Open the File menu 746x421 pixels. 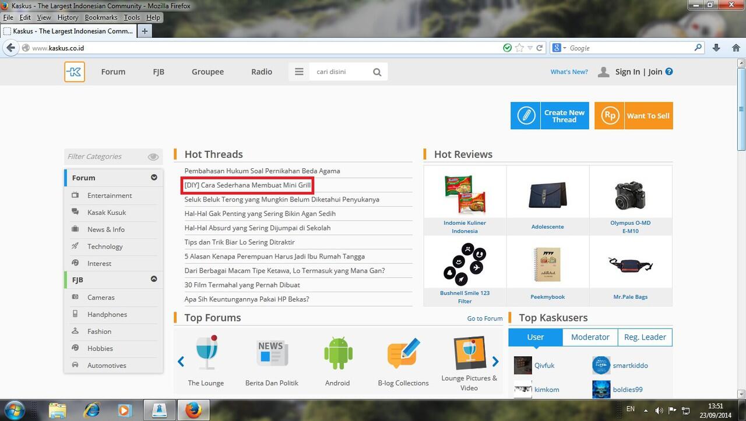coord(8,17)
